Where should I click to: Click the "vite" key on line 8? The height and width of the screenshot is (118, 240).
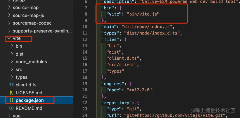(114, 14)
